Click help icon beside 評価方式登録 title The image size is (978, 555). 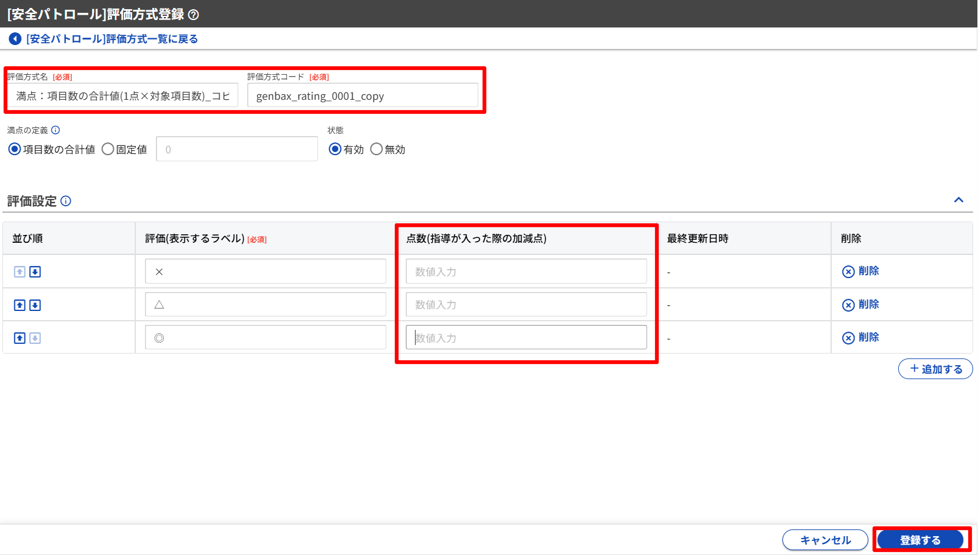[x=193, y=15]
